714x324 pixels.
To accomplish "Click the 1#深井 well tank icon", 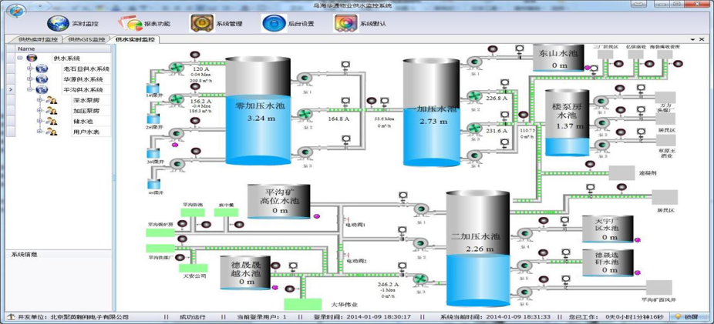I will pos(152,89).
